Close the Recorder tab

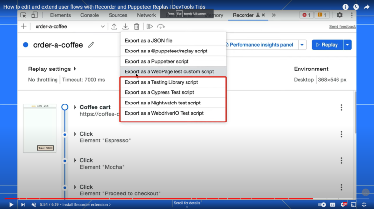(263, 15)
